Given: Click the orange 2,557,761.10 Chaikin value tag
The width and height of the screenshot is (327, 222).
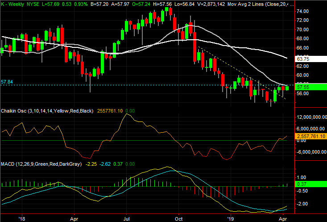Looking at the screenshot, I should tap(309, 136).
